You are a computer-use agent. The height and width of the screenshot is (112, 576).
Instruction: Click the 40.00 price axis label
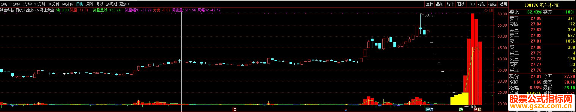pos(502,59)
